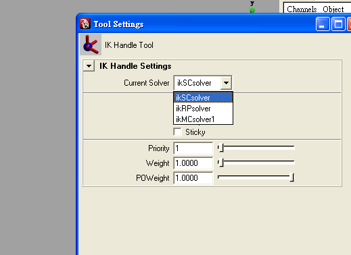
Task: Click the green Y axis indicator
Action: point(252,10)
